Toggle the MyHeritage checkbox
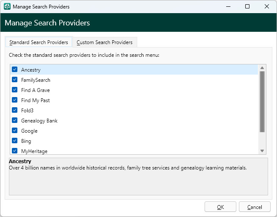The image size is (277, 217). [x=15, y=151]
